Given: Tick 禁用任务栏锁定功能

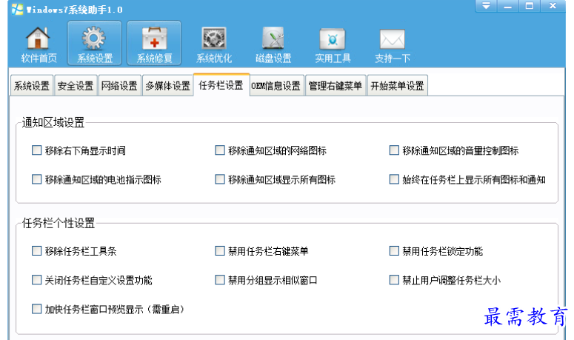Looking at the screenshot, I should (x=394, y=250).
